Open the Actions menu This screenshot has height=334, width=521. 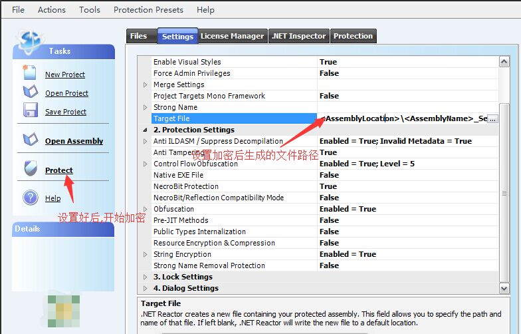(x=52, y=9)
